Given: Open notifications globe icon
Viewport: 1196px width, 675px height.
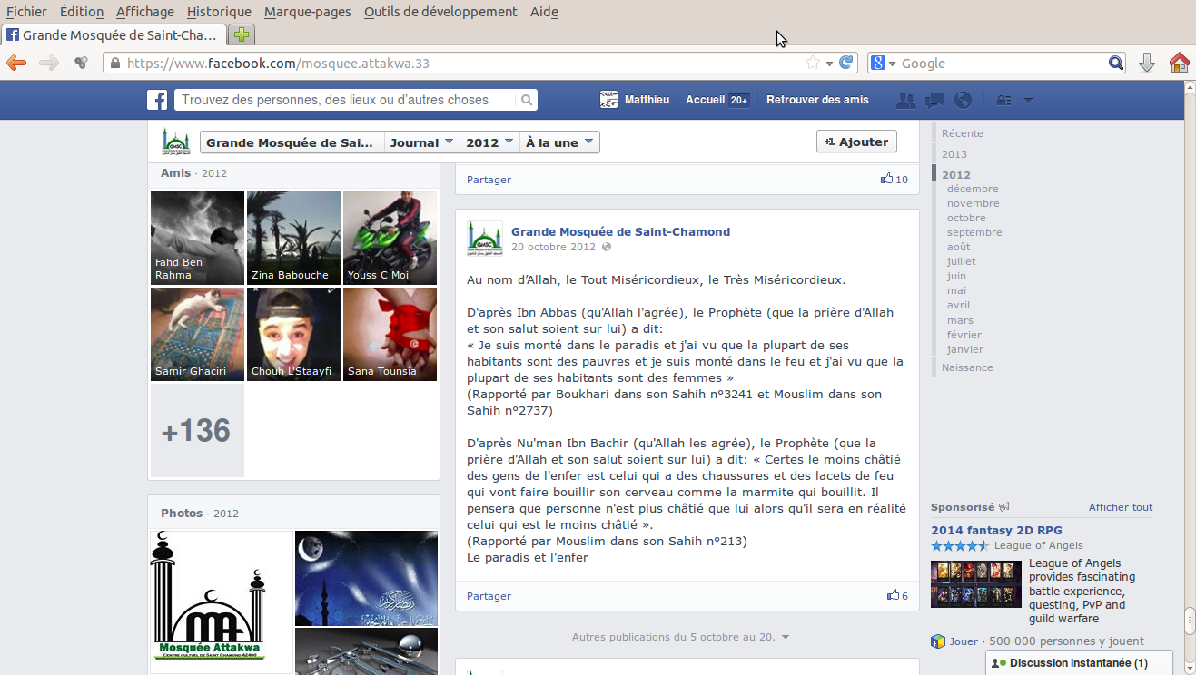Looking at the screenshot, I should [964, 100].
